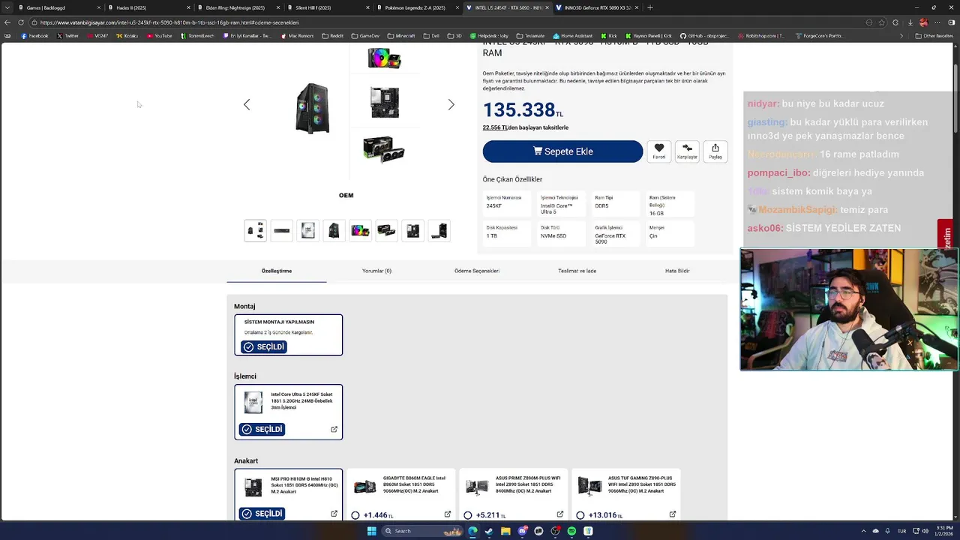
Task: Click the browser back arrow
Action: click(7, 22)
